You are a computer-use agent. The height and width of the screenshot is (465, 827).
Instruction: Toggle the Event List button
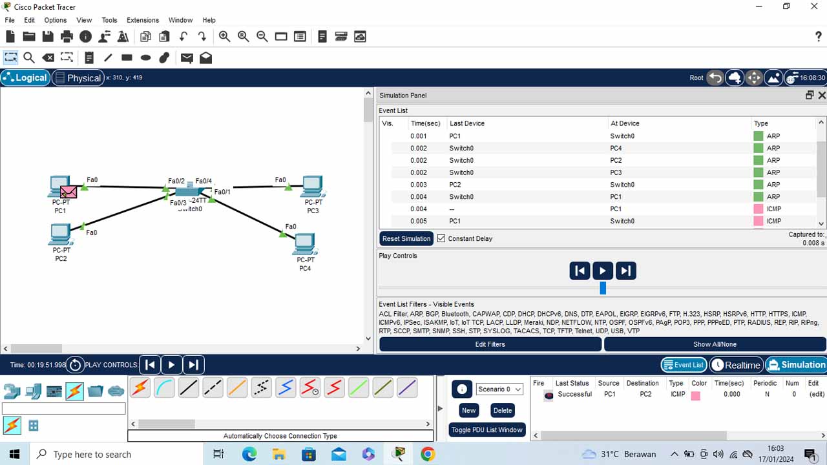pos(684,365)
